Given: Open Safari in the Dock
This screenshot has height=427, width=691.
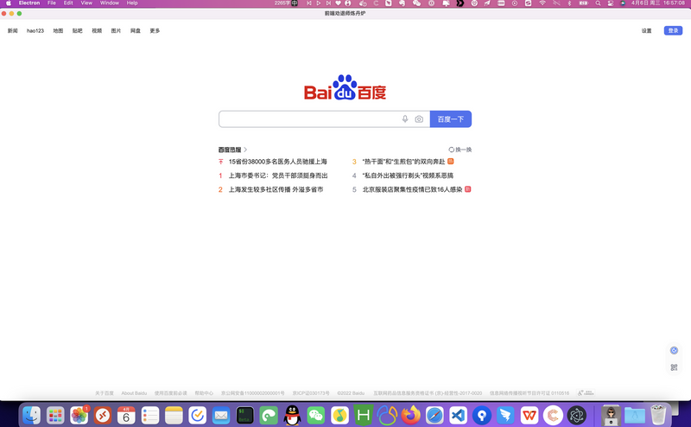Looking at the screenshot, I should [x=434, y=415].
